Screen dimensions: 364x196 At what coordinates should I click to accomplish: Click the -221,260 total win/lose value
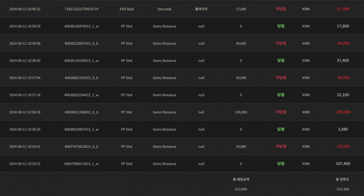(x=342, y=189)
